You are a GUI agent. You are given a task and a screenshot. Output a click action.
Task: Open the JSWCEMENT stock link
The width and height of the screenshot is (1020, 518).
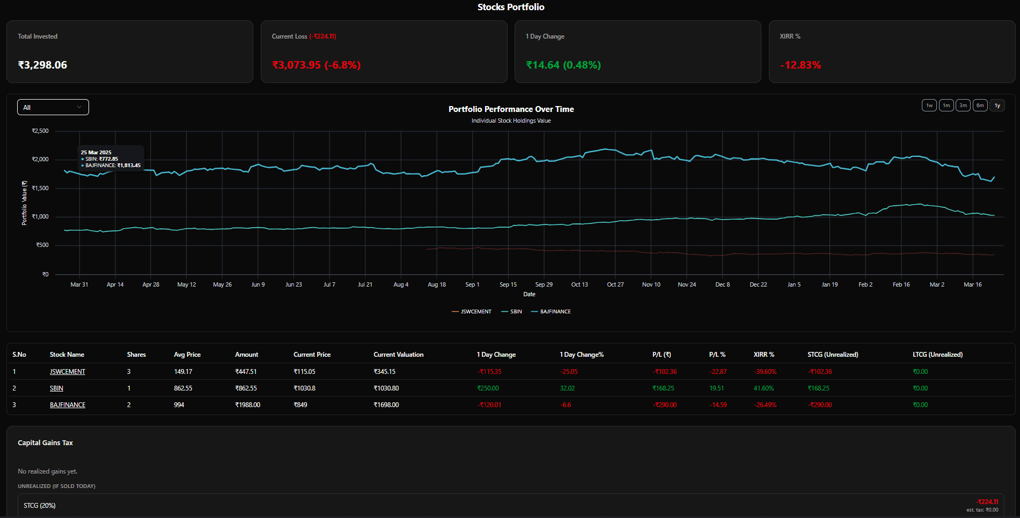point(68,372)
